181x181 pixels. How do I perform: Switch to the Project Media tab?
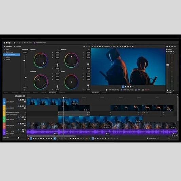point(15,93)
